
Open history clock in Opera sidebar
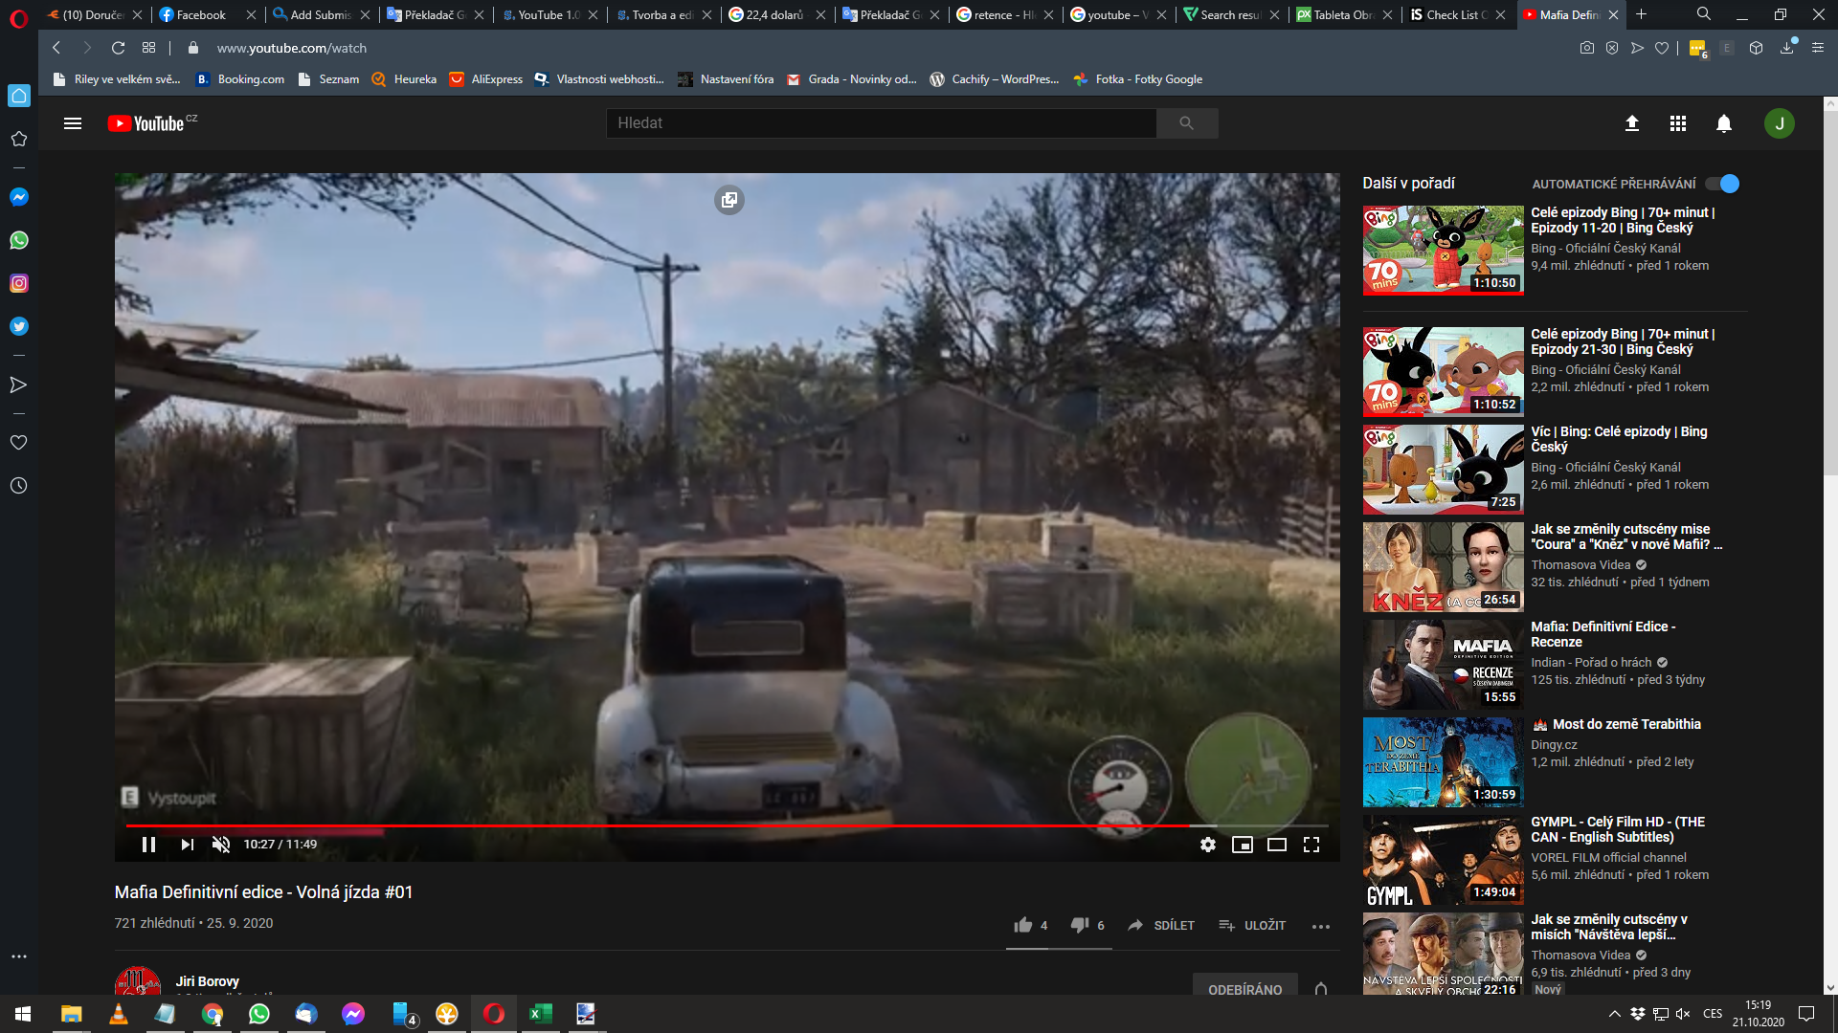pyautogui.click(x=19, y=486)
